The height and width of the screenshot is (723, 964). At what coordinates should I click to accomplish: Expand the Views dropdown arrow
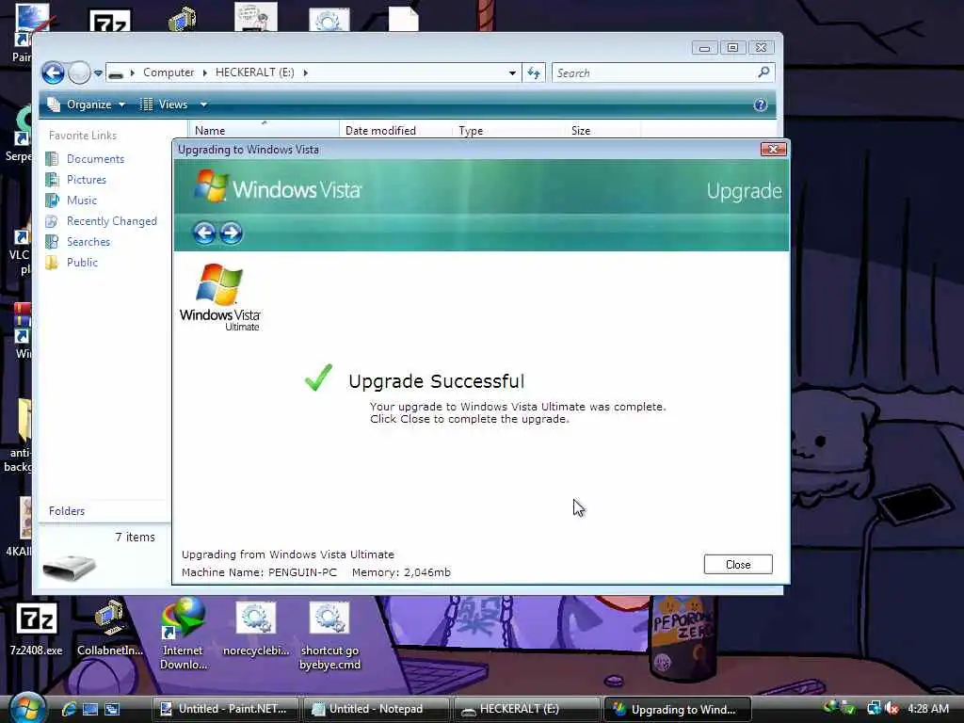coord(203,104)
